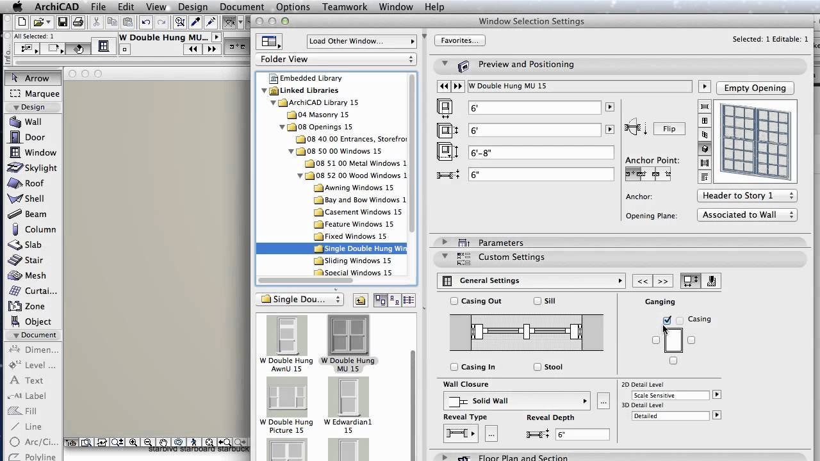This screenshot has height=461, width=820.
Task: Switch library browser to large icon view
Action: pos(381,300)
